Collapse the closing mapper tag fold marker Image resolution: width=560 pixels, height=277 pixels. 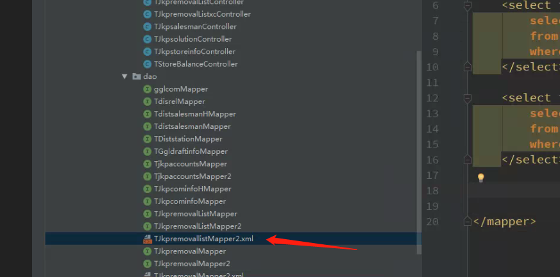tap(467, 222)
